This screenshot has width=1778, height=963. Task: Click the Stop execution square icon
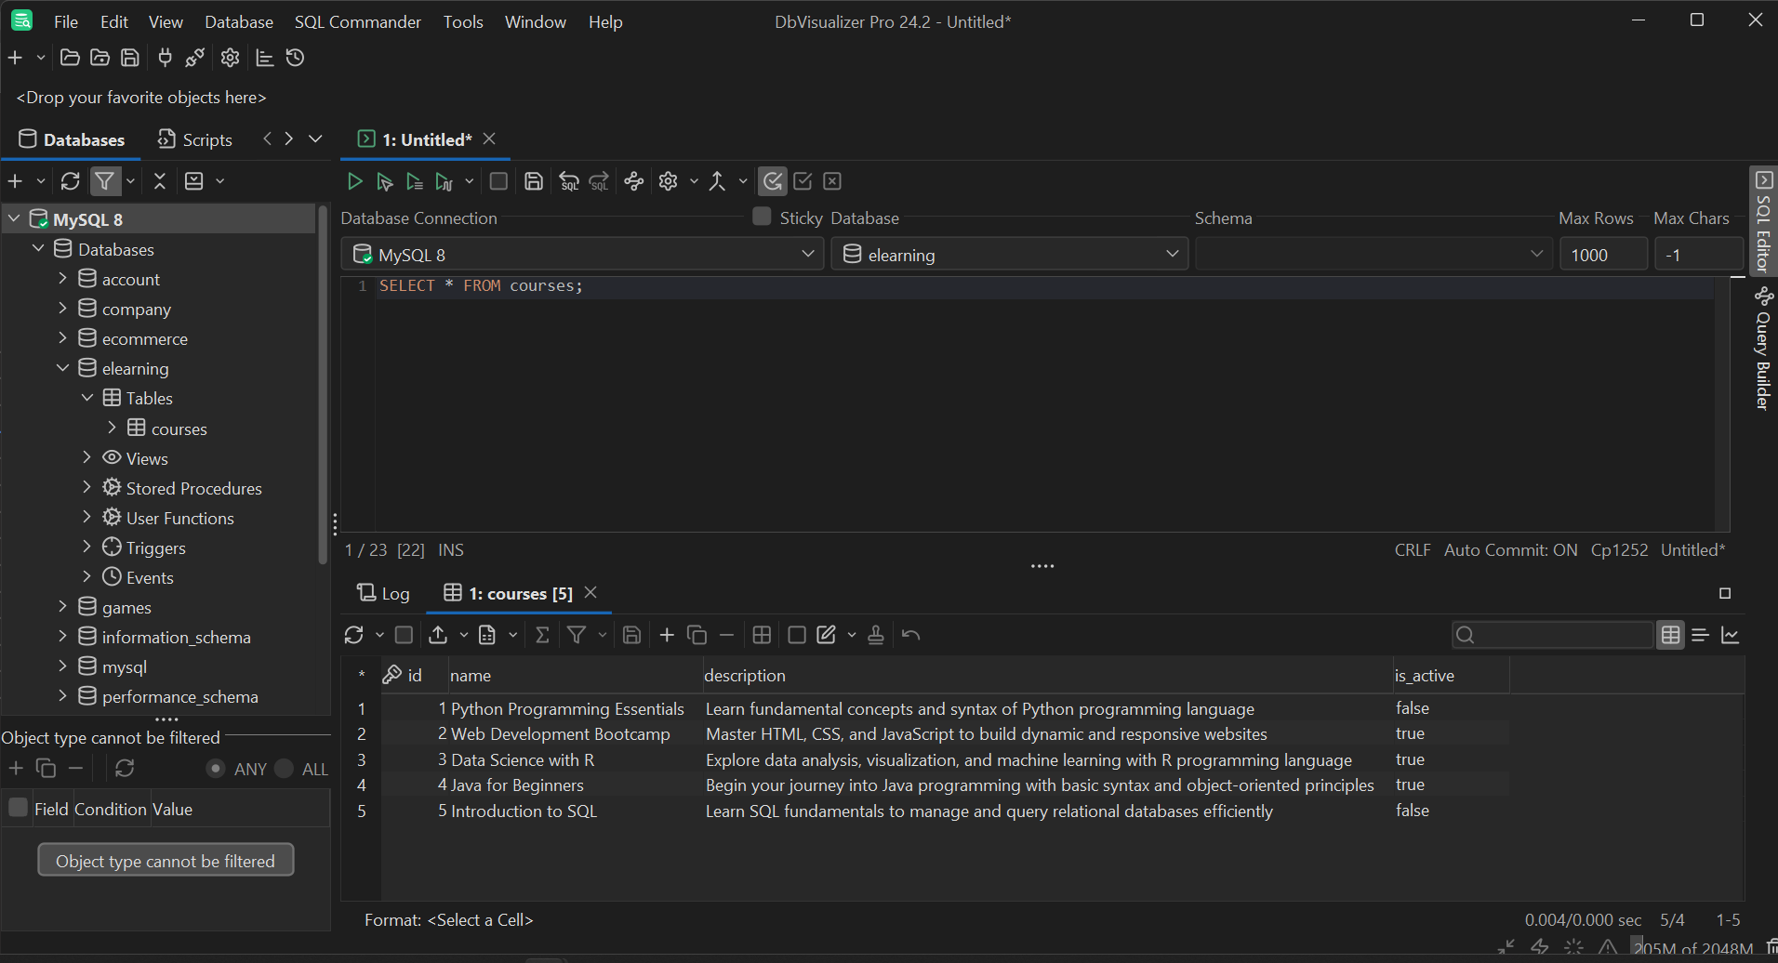click(x=498, y=181)
